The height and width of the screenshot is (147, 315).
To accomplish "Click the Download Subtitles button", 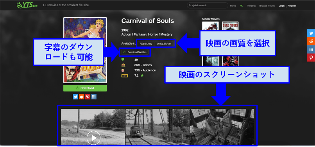I will (135, 52).
